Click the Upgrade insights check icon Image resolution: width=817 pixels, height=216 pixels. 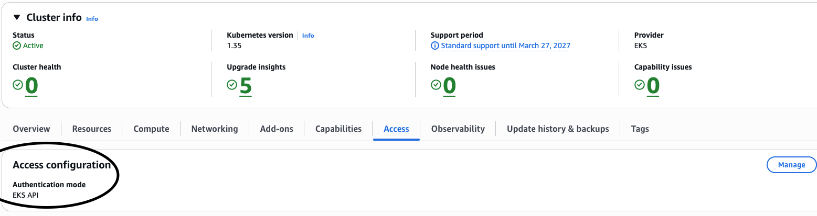pyautogui.click(x=232, y=85)
